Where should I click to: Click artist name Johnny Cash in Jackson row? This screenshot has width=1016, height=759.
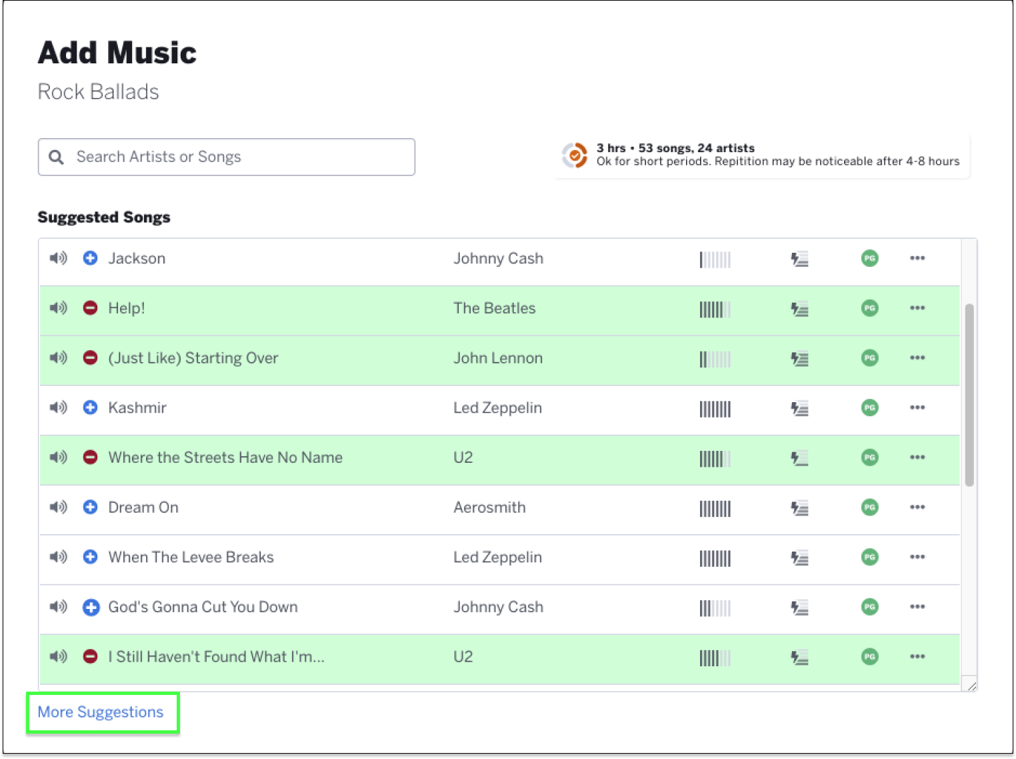(x=499, y=259)
